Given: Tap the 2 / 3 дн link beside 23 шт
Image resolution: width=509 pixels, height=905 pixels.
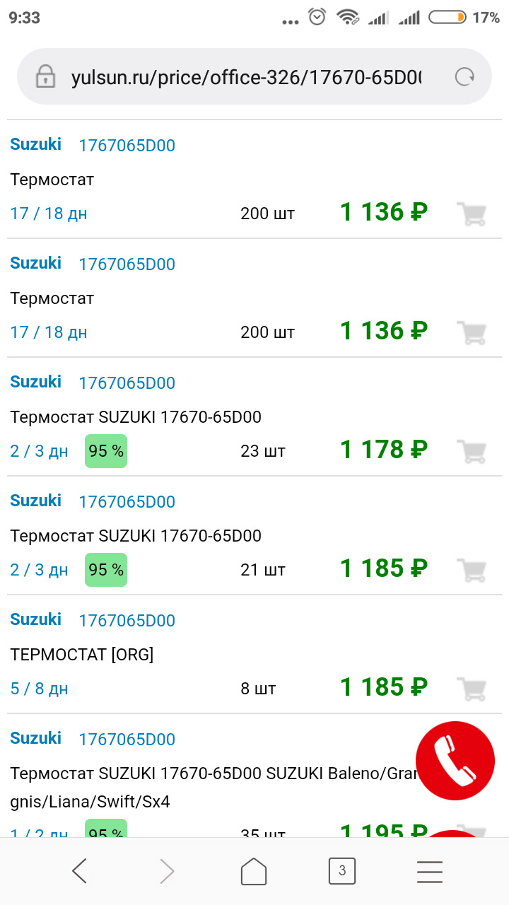Looking at the screenshot, I should (x=40, y=450).
